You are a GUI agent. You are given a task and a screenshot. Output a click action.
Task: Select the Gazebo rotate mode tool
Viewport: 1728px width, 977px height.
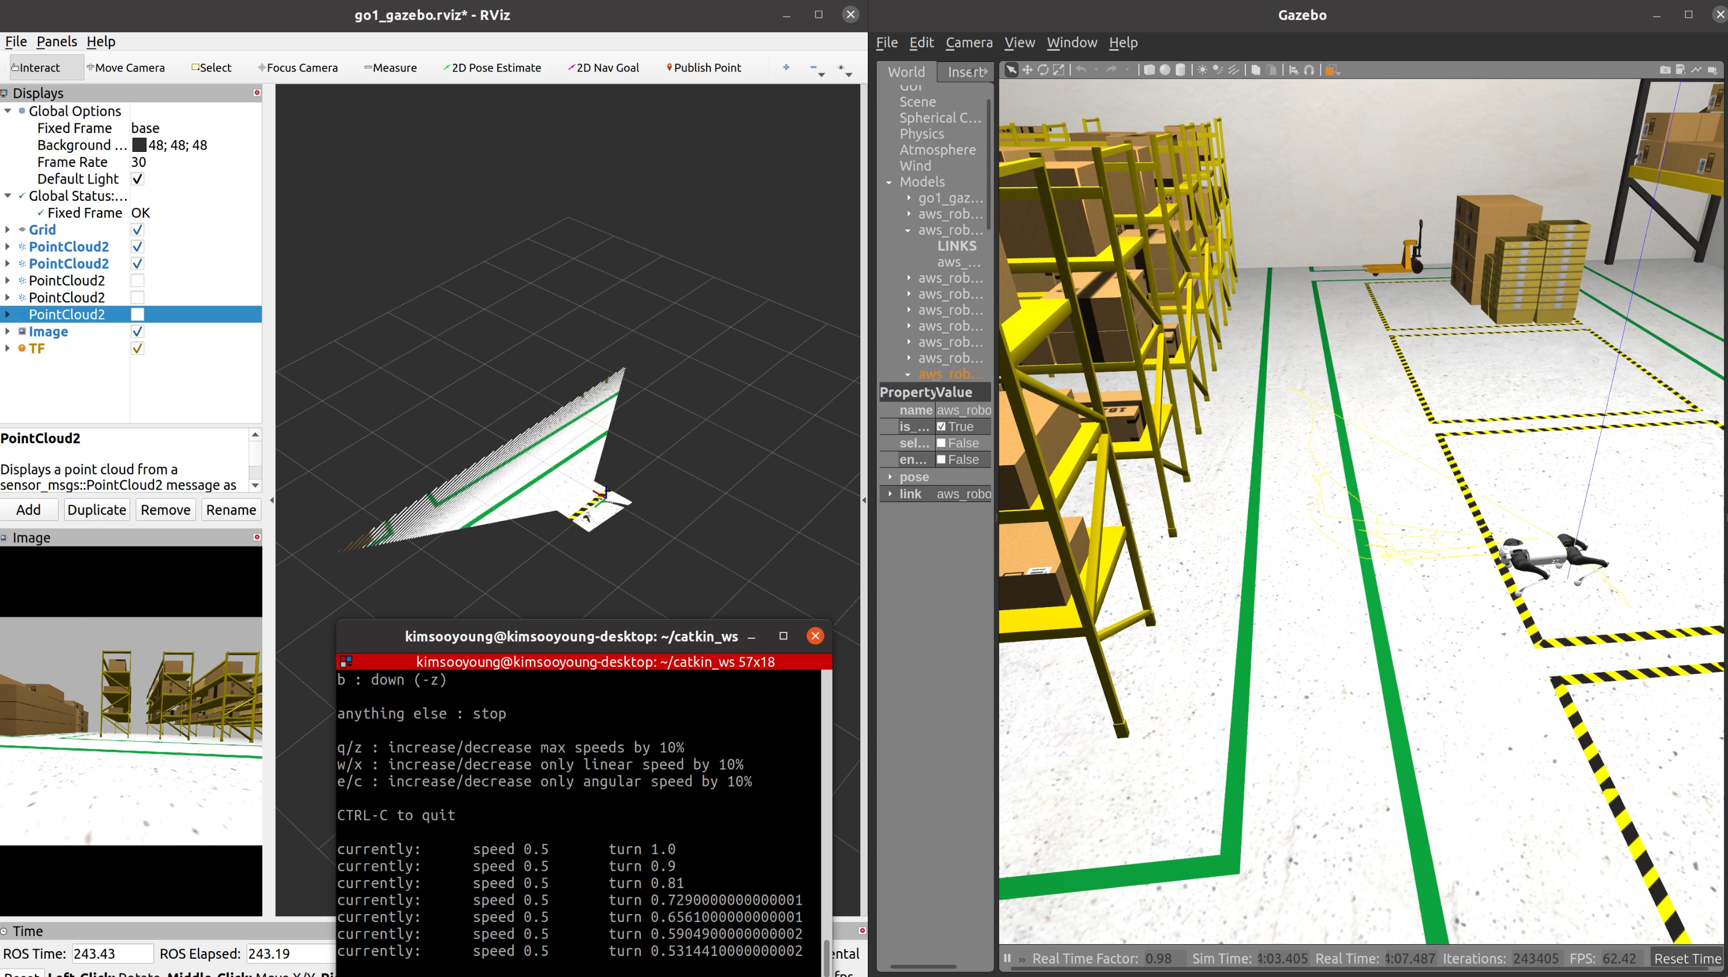pyautogui.click(x=1043, y=70)
